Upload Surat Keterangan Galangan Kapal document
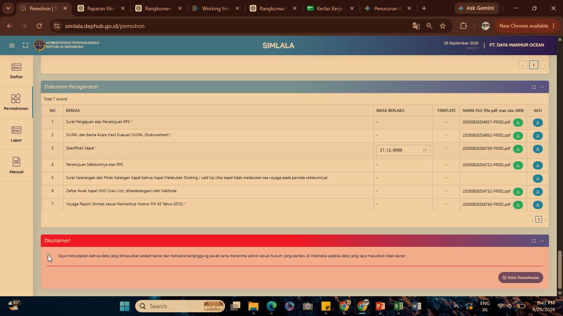This screenshot has width=563, height=316. (x=537, y=179)
